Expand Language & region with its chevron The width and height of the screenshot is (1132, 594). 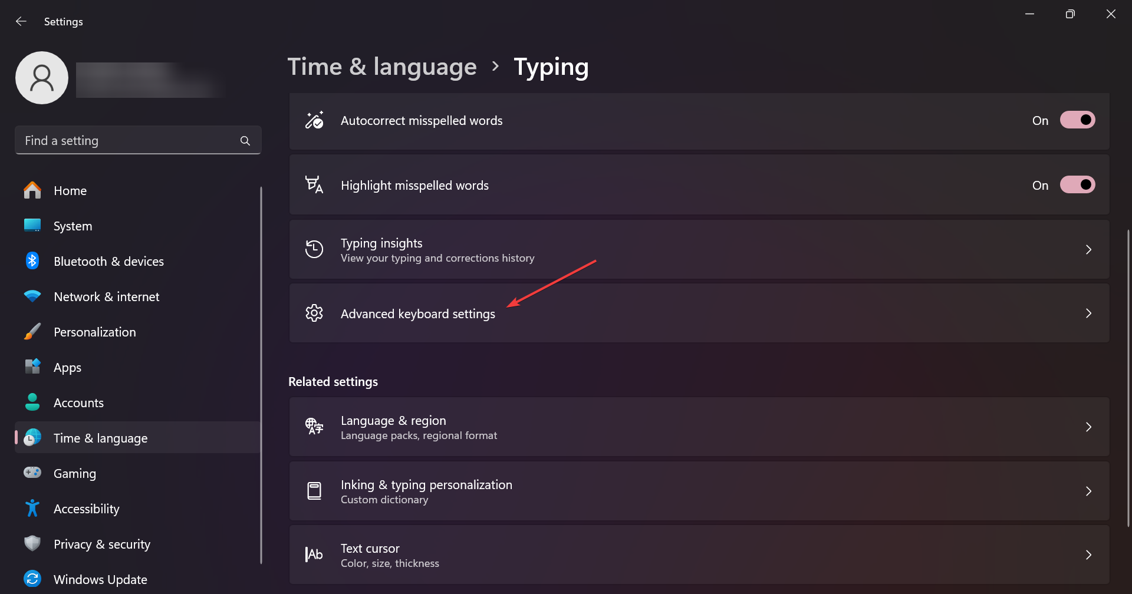click(x=1088, y=427)
